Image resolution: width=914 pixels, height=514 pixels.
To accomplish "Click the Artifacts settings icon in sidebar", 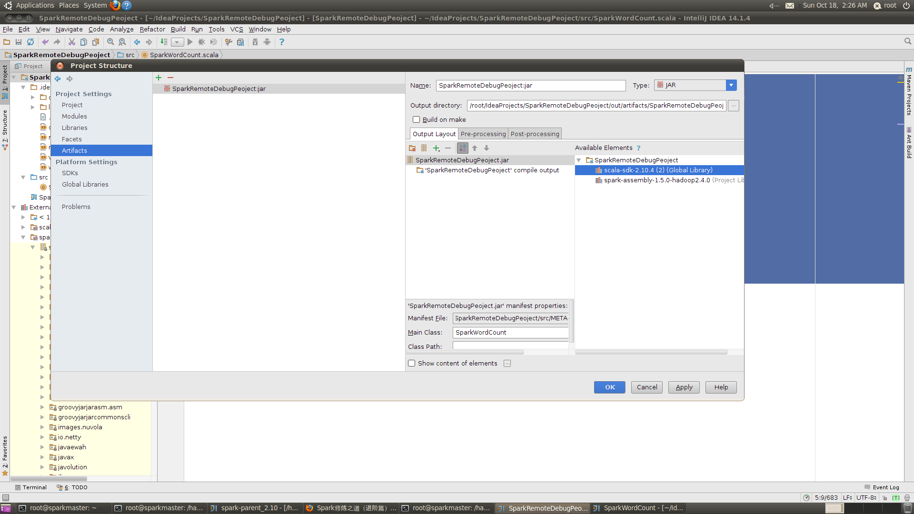I will coord(74,150).
